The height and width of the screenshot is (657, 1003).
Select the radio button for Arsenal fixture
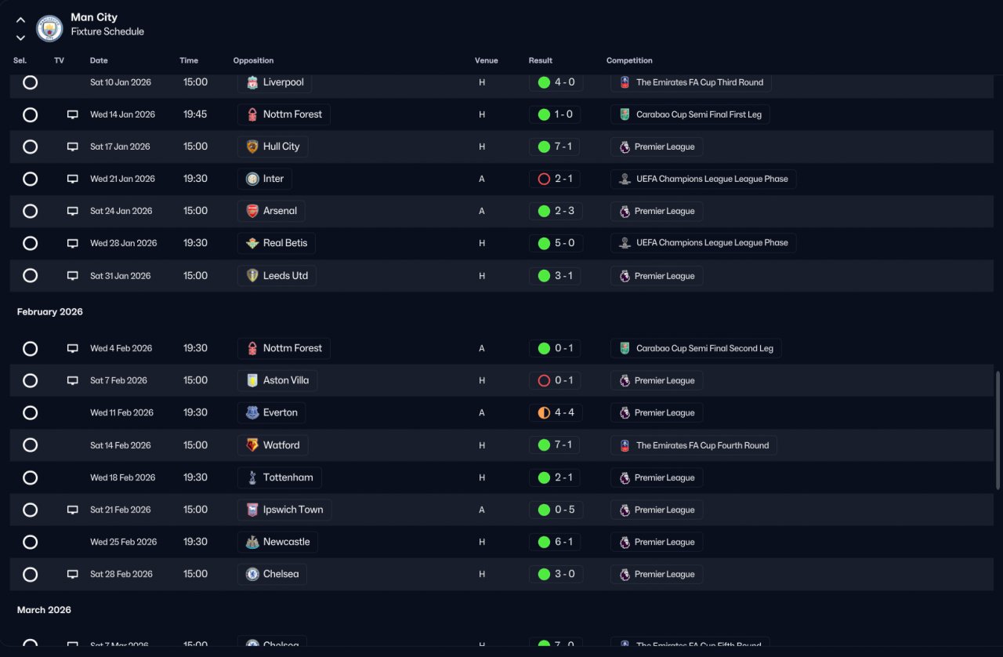pyautogui.click(x=30, y=211)
